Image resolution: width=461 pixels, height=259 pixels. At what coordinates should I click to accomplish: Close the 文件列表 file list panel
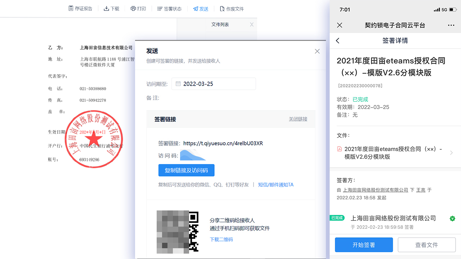pos(252,24)
